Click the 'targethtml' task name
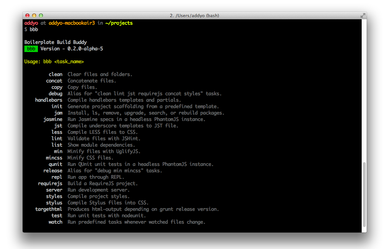This screenshot has height=249, width=386. click(49, 209)
